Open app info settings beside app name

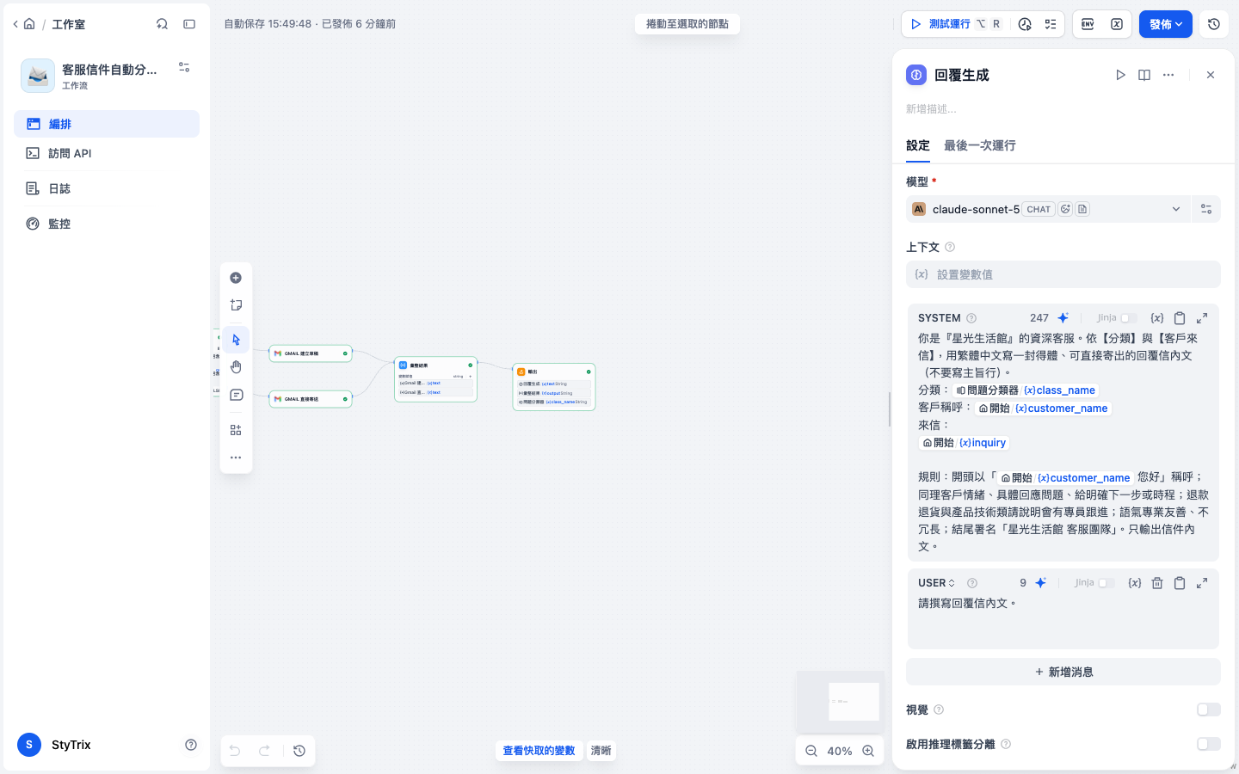pos(184,67)
